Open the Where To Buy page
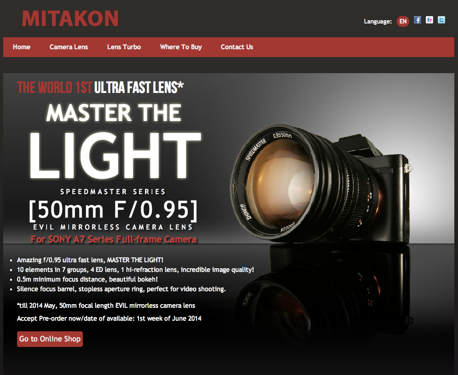 pyautogui.click(x=181, y=47)
